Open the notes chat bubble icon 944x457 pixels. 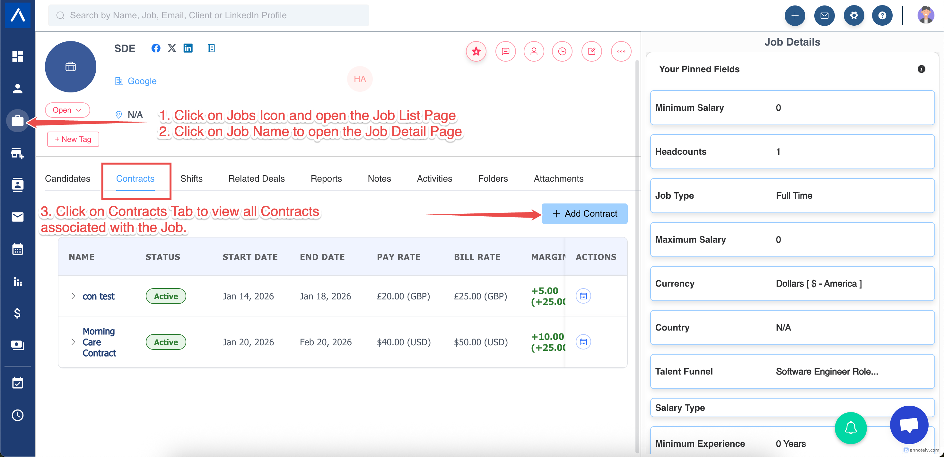pyautogui.click(x=505, y=51)
